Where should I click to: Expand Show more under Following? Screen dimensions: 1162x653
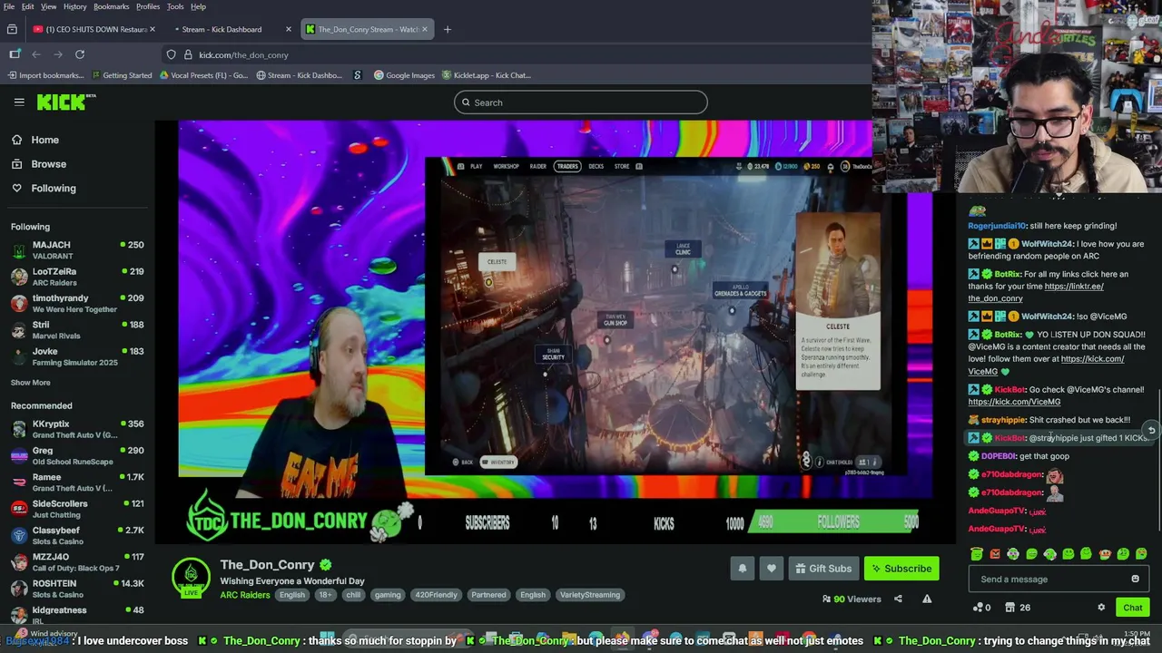pyautogui.click(x=31, y=383)
